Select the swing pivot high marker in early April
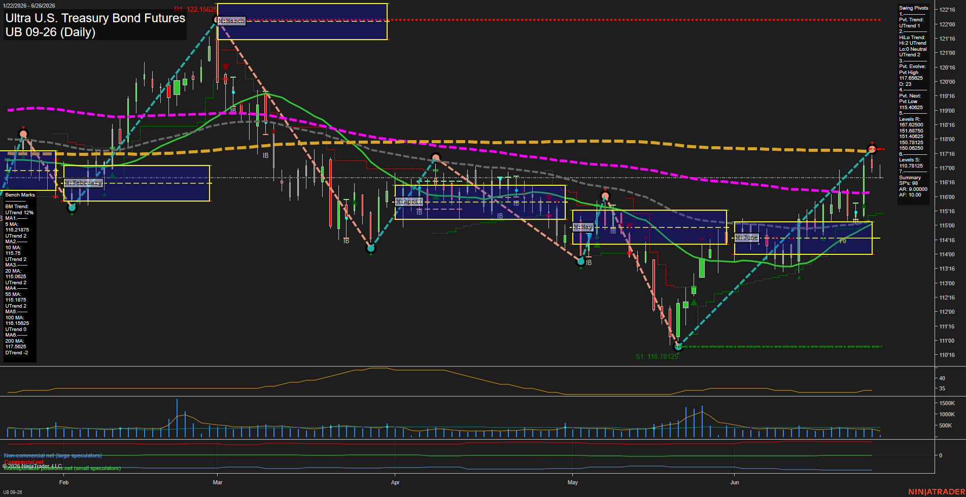This screenshot has width=966, height=497. [435, 157]
